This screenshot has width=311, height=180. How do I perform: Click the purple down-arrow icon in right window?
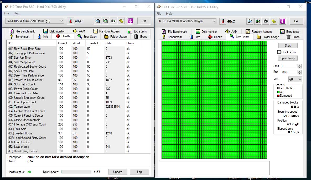(282, 21)
